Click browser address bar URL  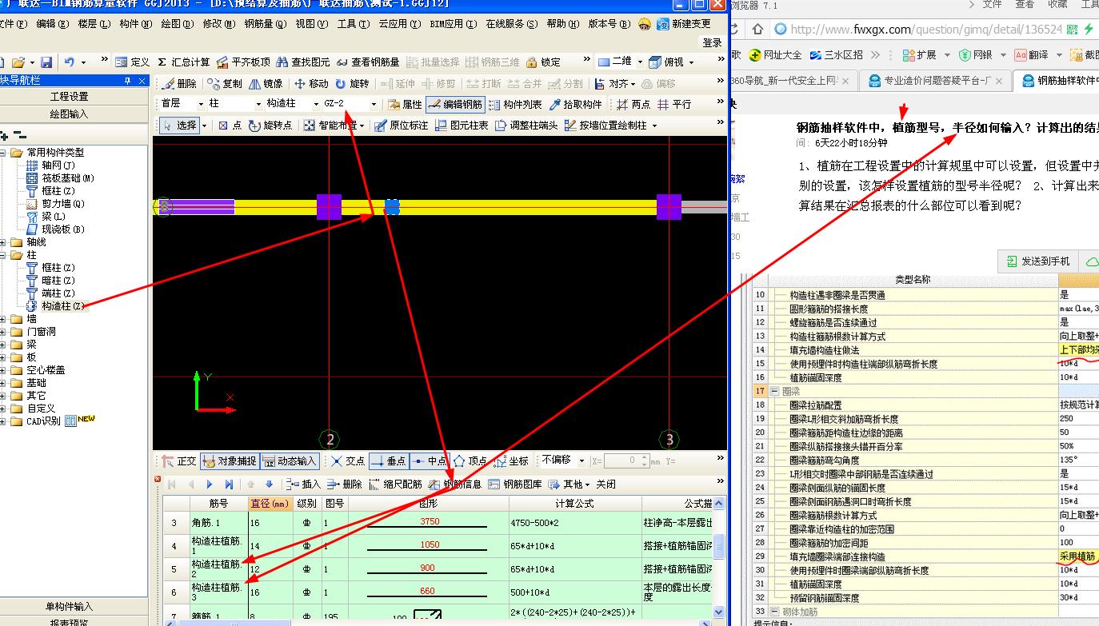coord(926,30)
